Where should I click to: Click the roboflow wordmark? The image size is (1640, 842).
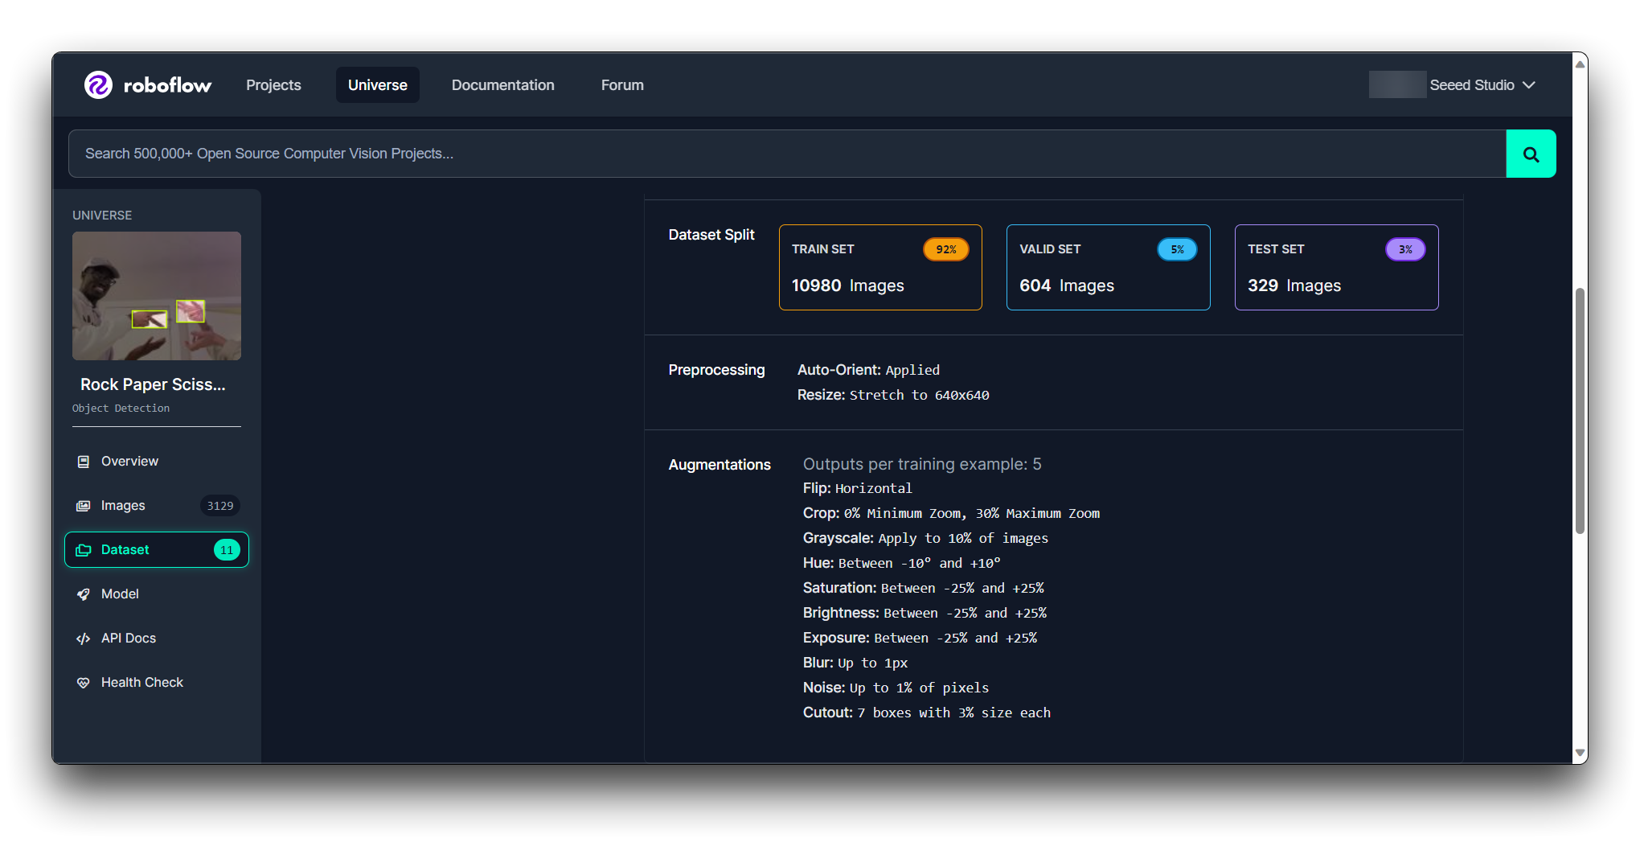167,85
